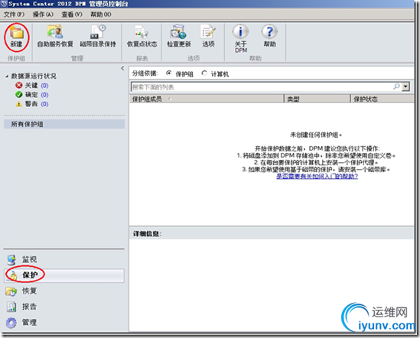The height and width of the screenshot is (338, 420).
Task: Collapse the left navigation pane arrow
Action: 122,68
